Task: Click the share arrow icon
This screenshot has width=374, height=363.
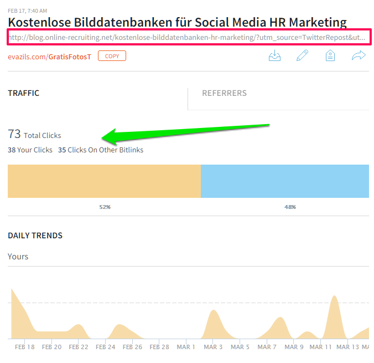Action: (359, 56)
